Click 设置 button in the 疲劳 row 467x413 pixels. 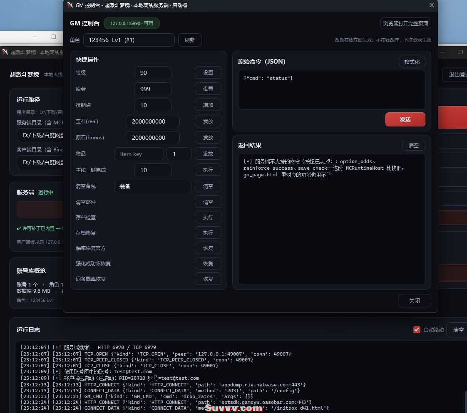[x=208, y=89]
